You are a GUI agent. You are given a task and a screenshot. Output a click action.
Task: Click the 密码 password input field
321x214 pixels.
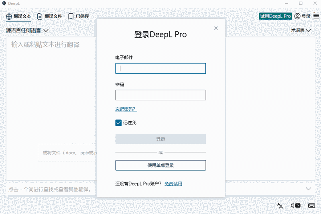click(160, 95)
